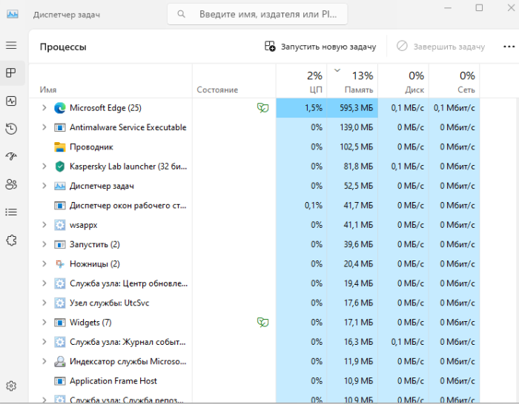Screen dimensions: 519x404
Task: Click the 17,6 МБ memory value
Action: [358, 303]
